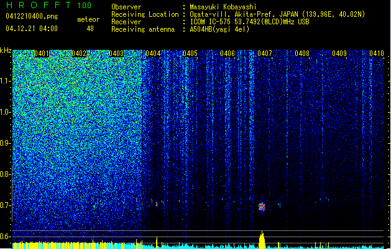Select the meteor count 48
Viewport: 391px width, 249px height.
click(90, 29)
